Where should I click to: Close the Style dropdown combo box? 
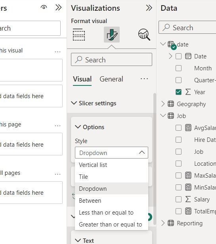pyautogui.click(x=111, y=153)
